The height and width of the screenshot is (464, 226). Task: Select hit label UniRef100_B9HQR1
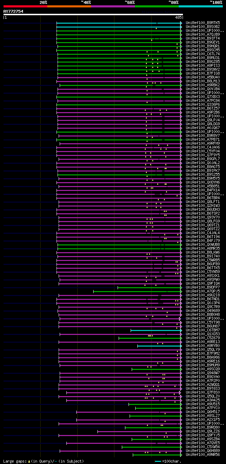pyautogui.click(x=203, y=46)
